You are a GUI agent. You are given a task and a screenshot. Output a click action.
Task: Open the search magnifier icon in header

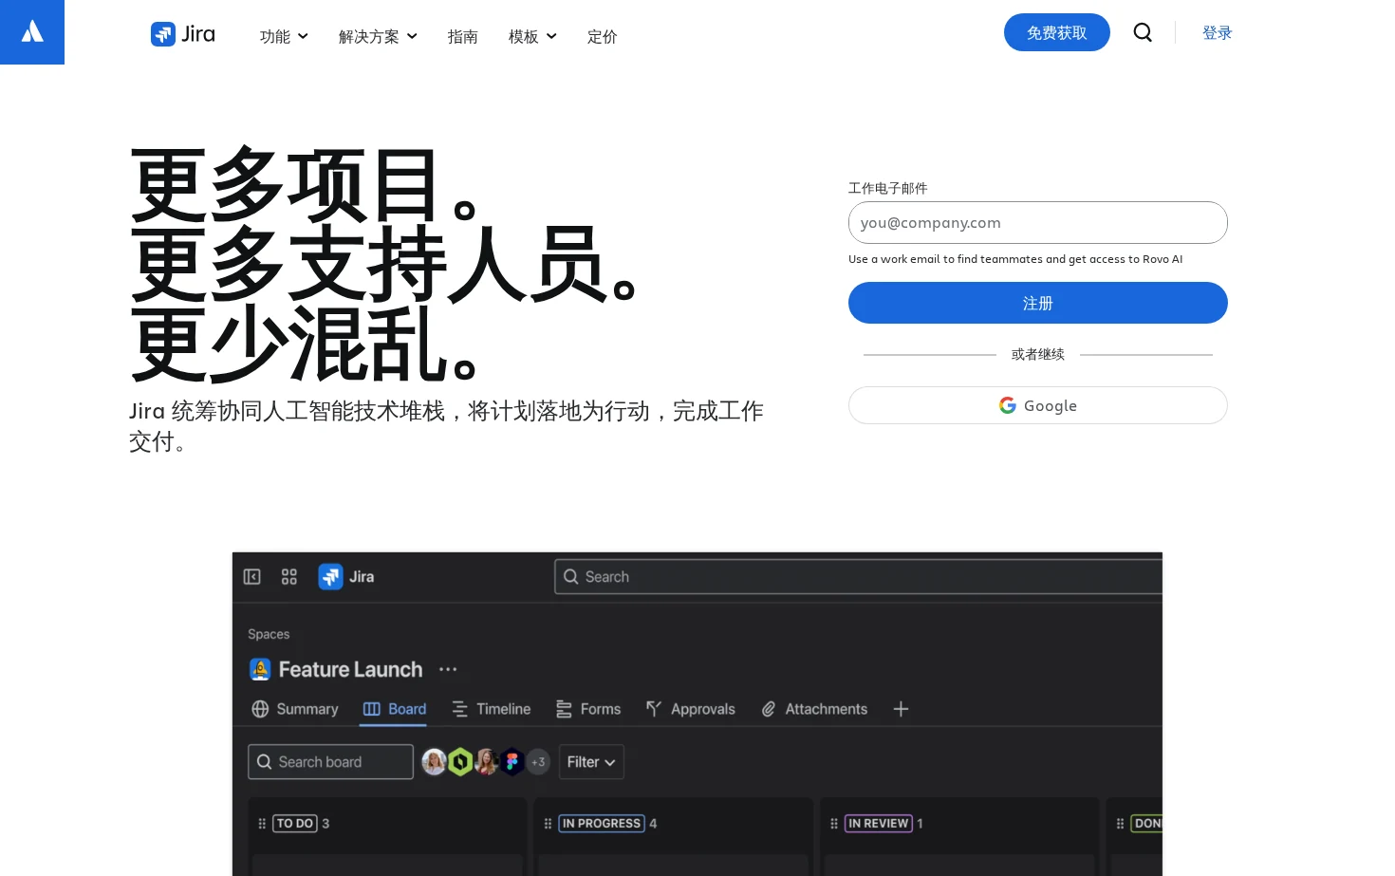pyautogui.click(x=1143, y=32)
